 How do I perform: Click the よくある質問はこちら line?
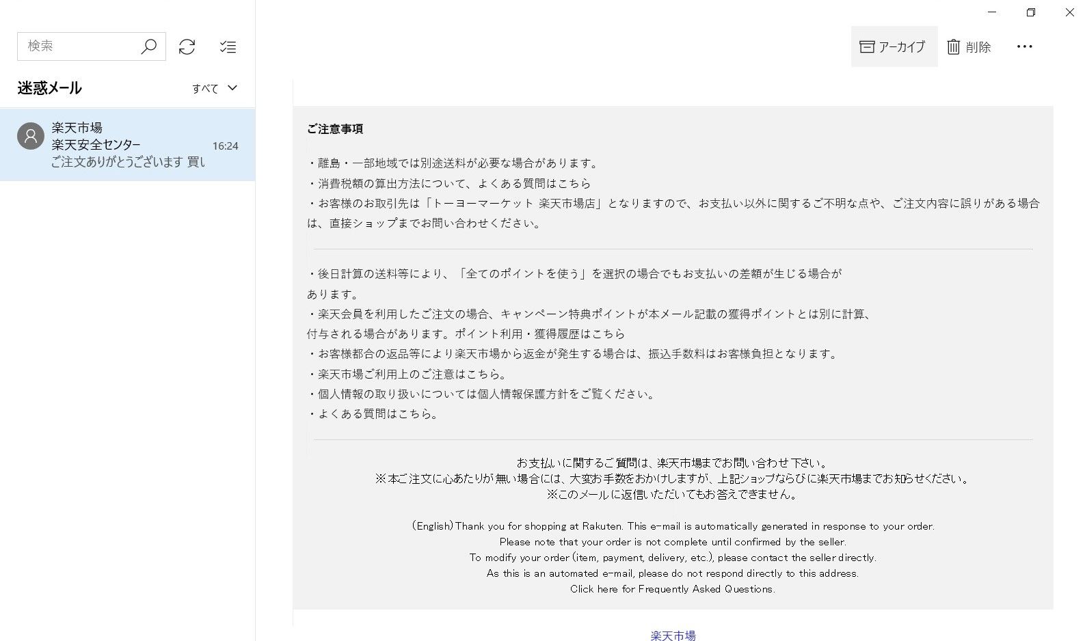point(373,413)
